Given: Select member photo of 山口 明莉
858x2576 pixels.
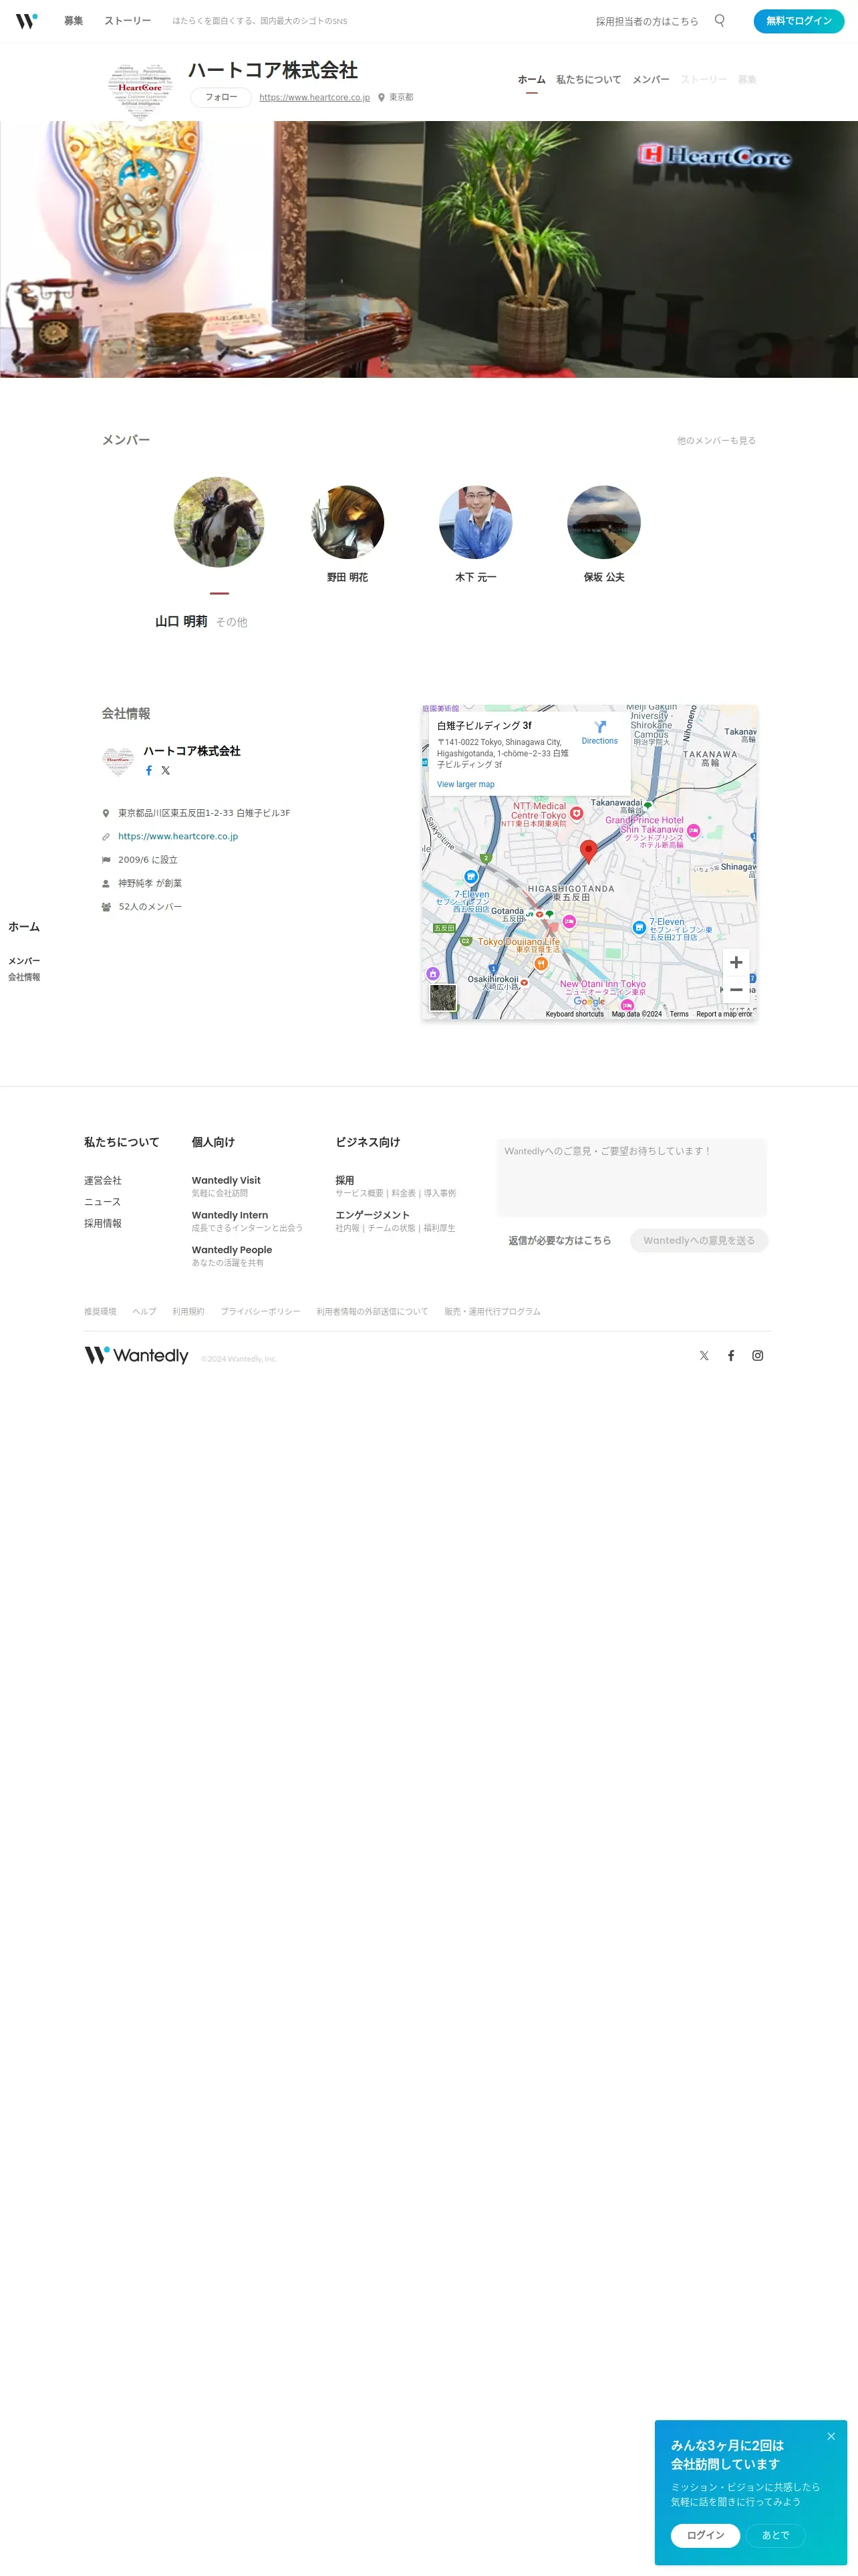Looking at the screenshot, I should click(x=220, y=522).
